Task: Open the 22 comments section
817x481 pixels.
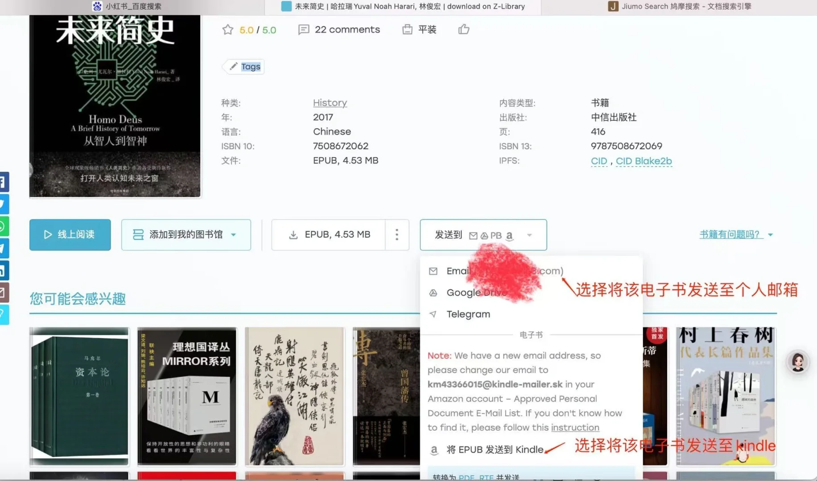Action: pos(339,30)
